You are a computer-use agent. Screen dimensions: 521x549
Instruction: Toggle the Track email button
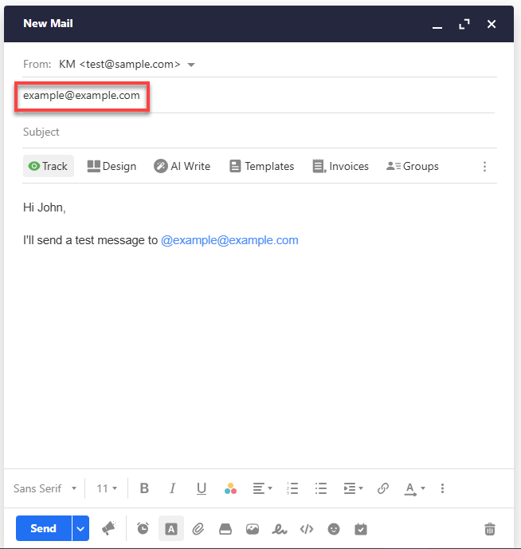pos(49,166)
